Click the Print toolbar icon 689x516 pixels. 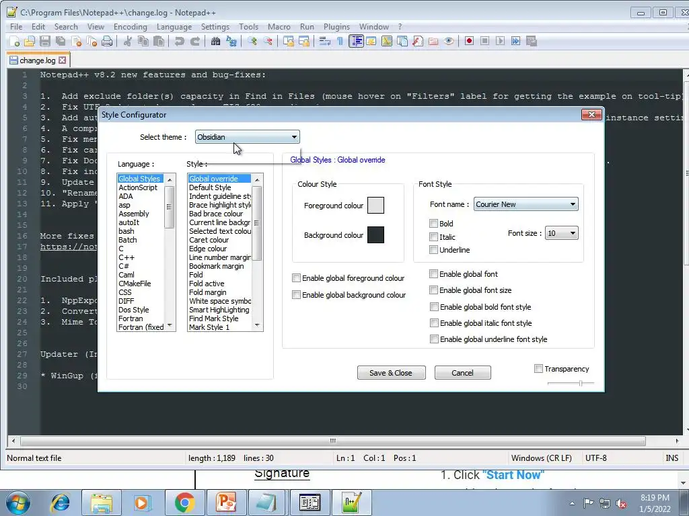[107, 41]
